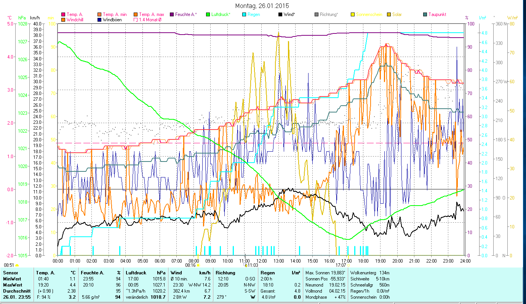
Task: Click the Temp. A. min legend label
Action: point(115,14)
